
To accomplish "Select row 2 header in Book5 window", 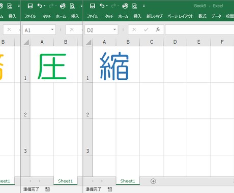I will (x=88, y=101).
